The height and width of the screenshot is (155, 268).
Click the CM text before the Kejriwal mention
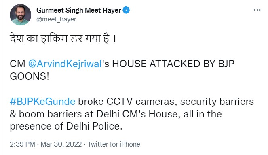tap(17, 64)
